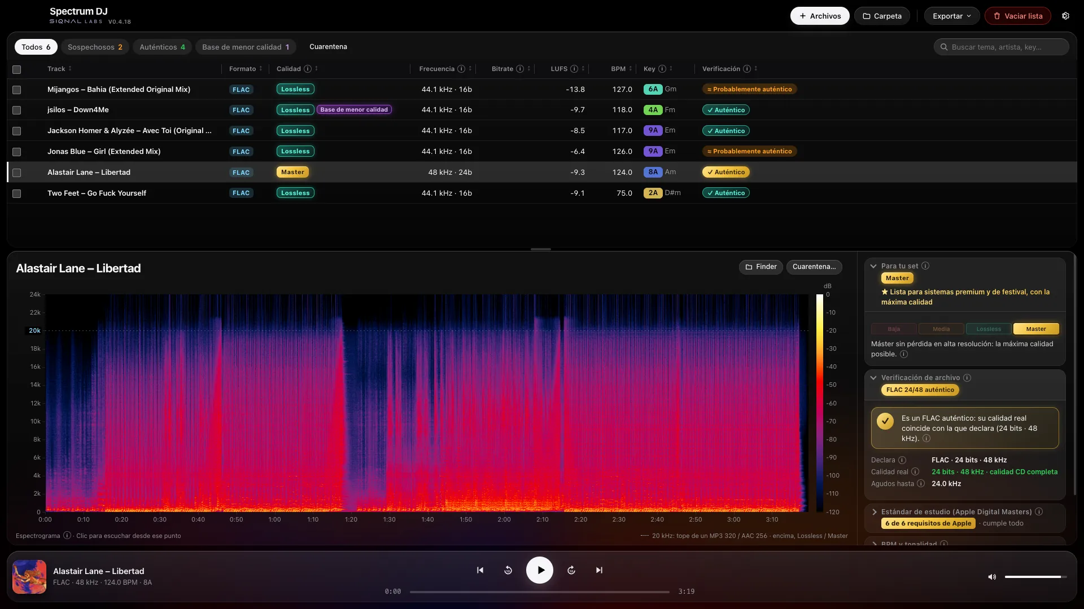Sort by the Track column

[x=59, y=69]
